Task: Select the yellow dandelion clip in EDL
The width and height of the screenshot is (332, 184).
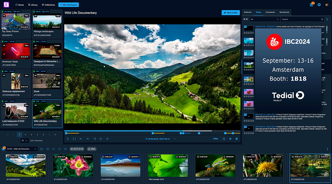Action: tap(263, 166)
